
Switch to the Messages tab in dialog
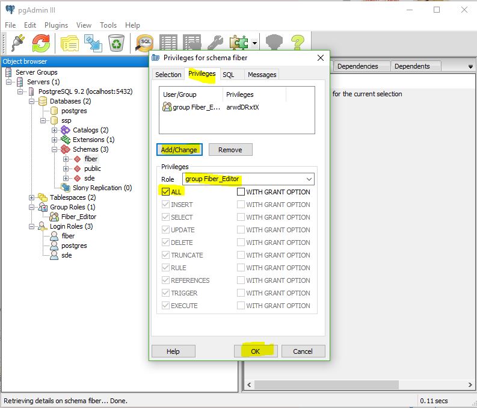[x=262, y=75]
